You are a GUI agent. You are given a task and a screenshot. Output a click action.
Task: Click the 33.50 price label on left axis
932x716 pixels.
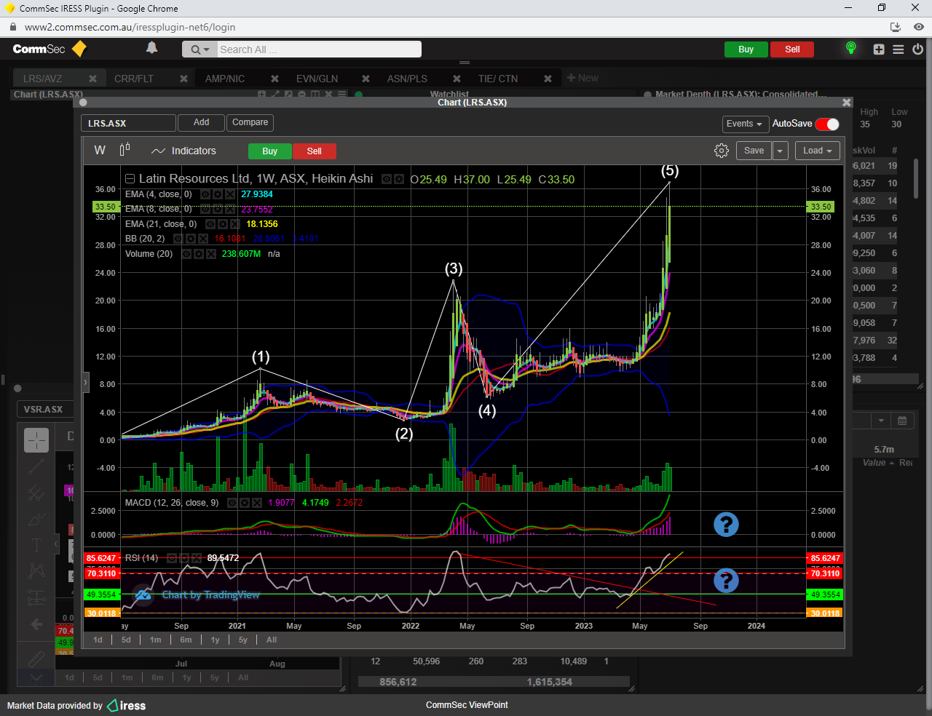click(106, 207)
